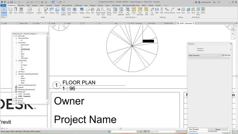This screenshot has width=238, height=134.
Task: Select the Wall tool
Action: (x=10, y=11)
